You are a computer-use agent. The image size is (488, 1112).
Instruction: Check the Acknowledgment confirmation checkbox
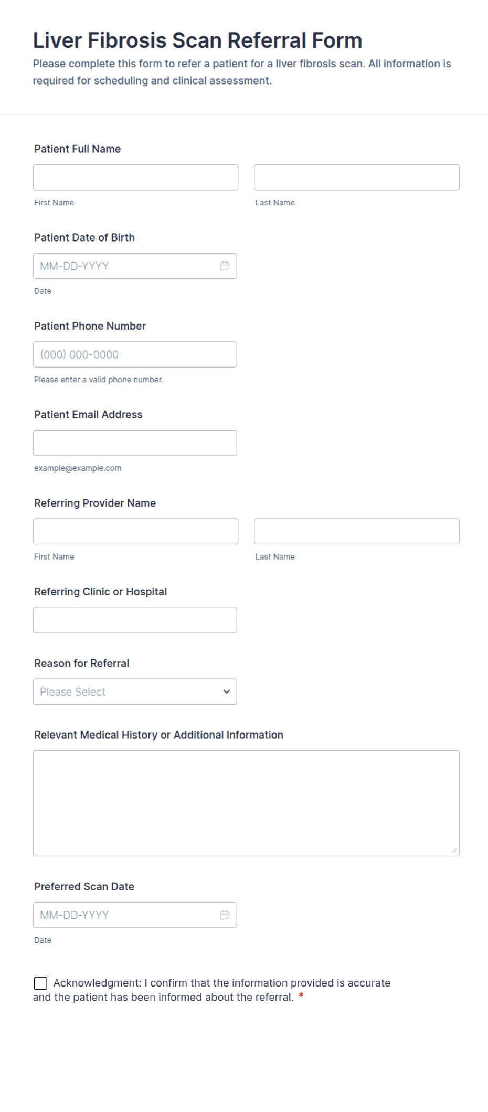click(x=40, y=983)
